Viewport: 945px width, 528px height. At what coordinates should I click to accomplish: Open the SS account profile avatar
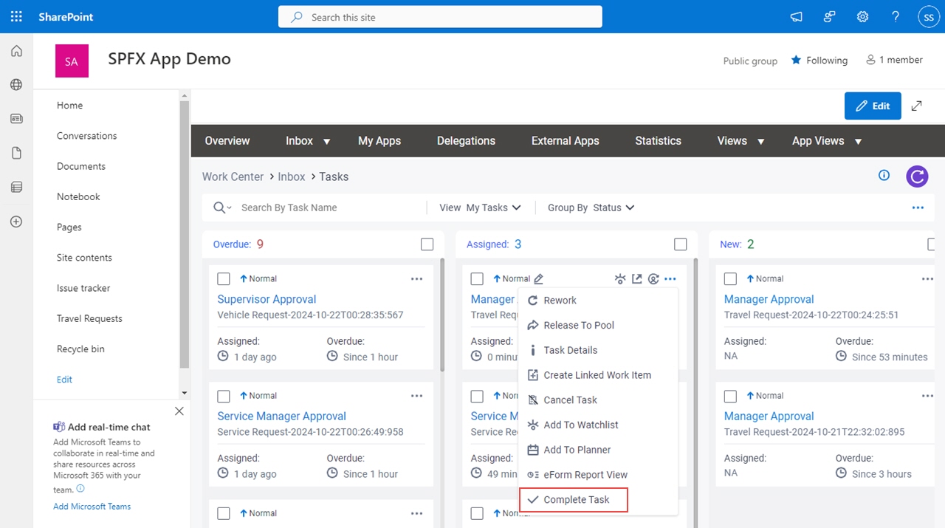tap(929, 16)
